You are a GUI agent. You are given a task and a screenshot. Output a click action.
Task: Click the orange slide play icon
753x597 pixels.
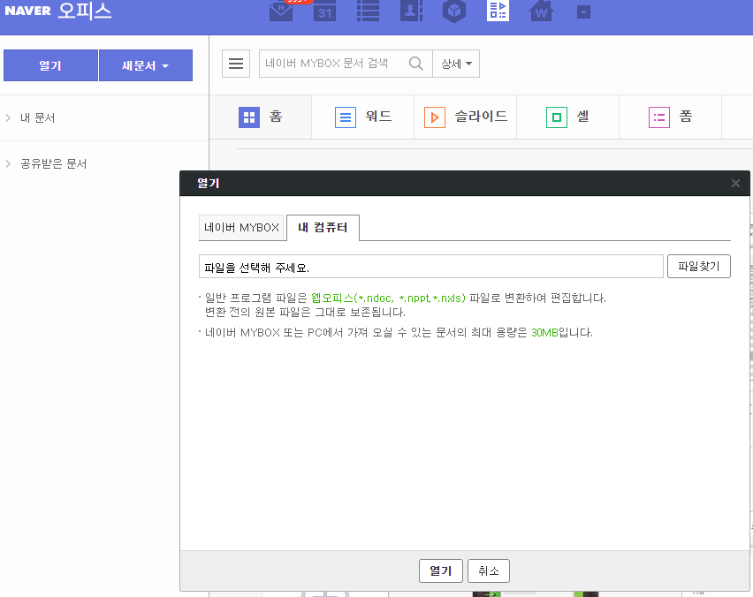(435, 117)
